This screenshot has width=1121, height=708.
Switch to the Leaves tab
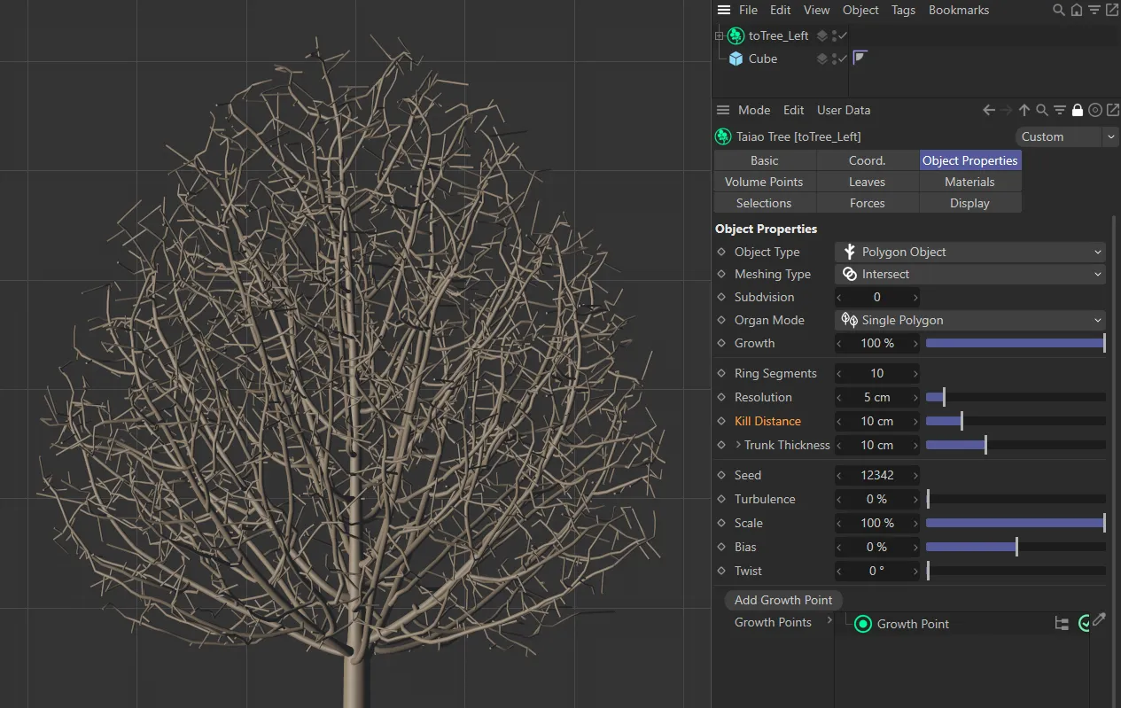[x=867, y=182]
